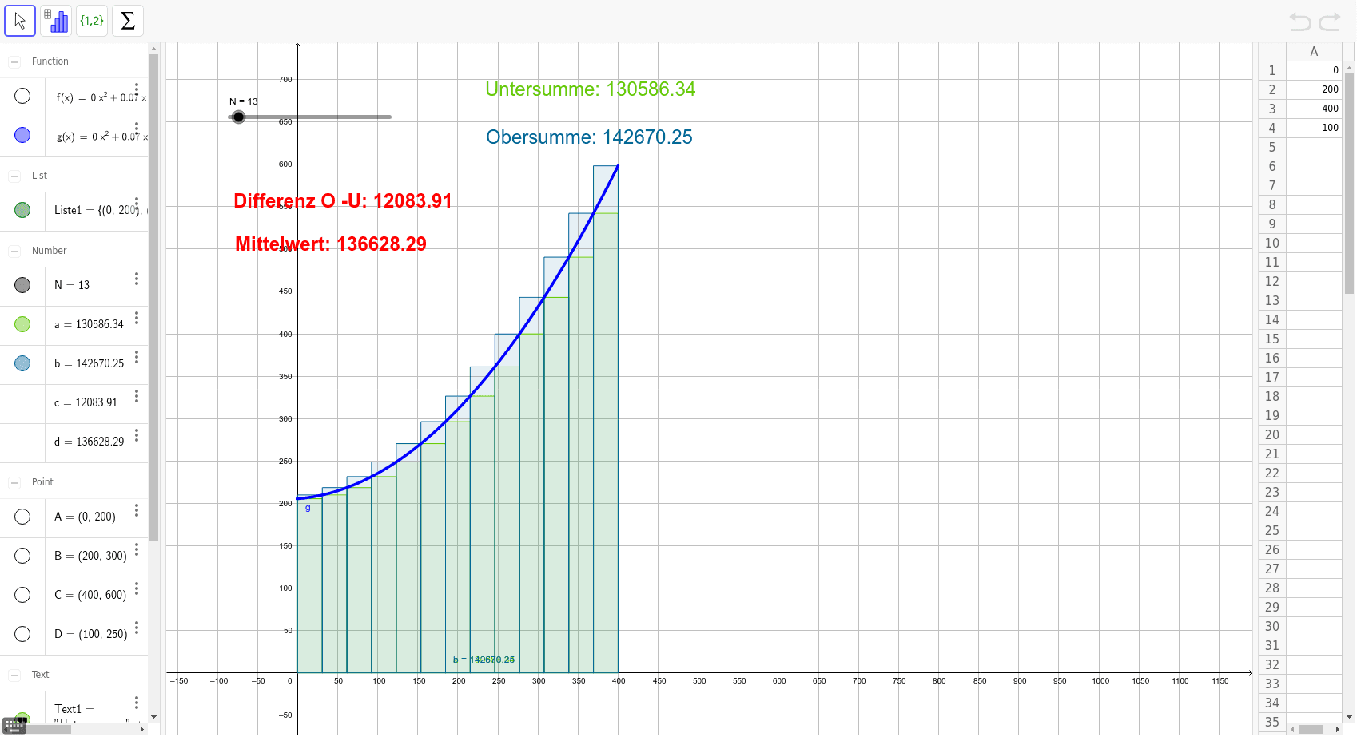Collapse the Point group
1357x737 pixels.
(14, 482)
